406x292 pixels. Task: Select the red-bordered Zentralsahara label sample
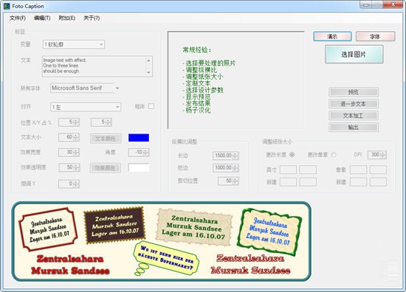48,229
